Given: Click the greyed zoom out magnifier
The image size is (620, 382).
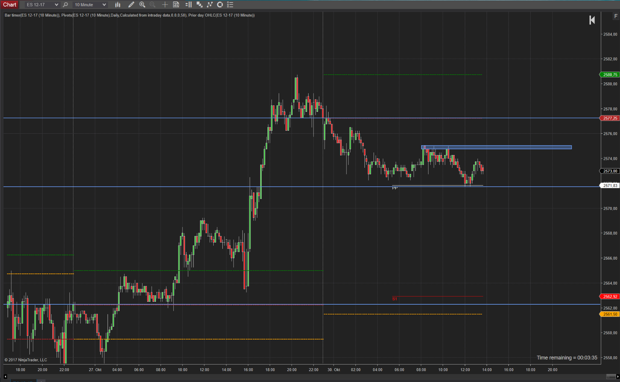Looking at the screenshot, I should [153, 5].
